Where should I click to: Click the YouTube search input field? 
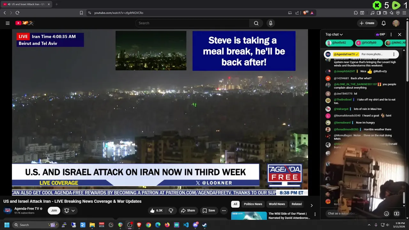coord(193,23)
